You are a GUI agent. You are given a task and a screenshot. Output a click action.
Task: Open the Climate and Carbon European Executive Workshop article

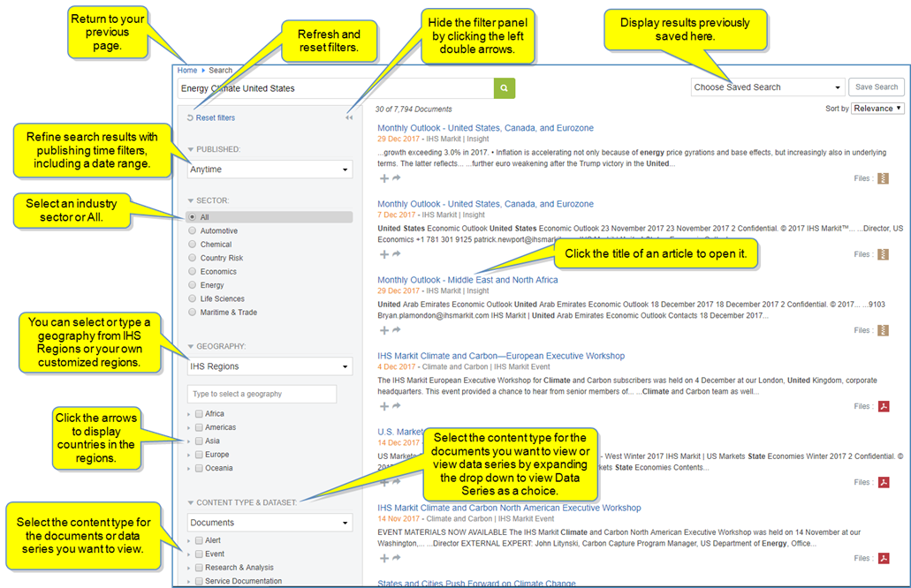tap(501, 356)
